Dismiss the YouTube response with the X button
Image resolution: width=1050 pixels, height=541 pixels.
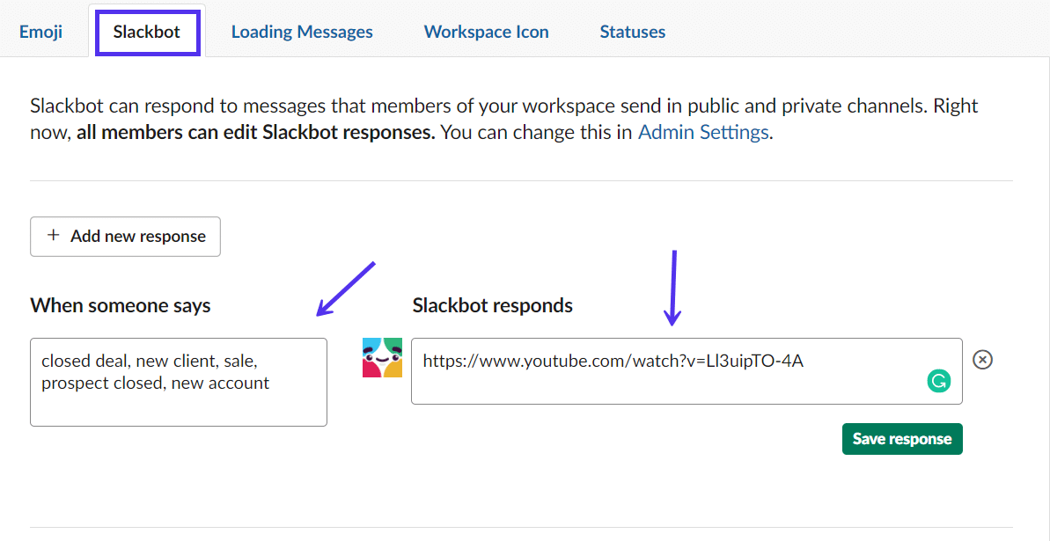(982, 359)
